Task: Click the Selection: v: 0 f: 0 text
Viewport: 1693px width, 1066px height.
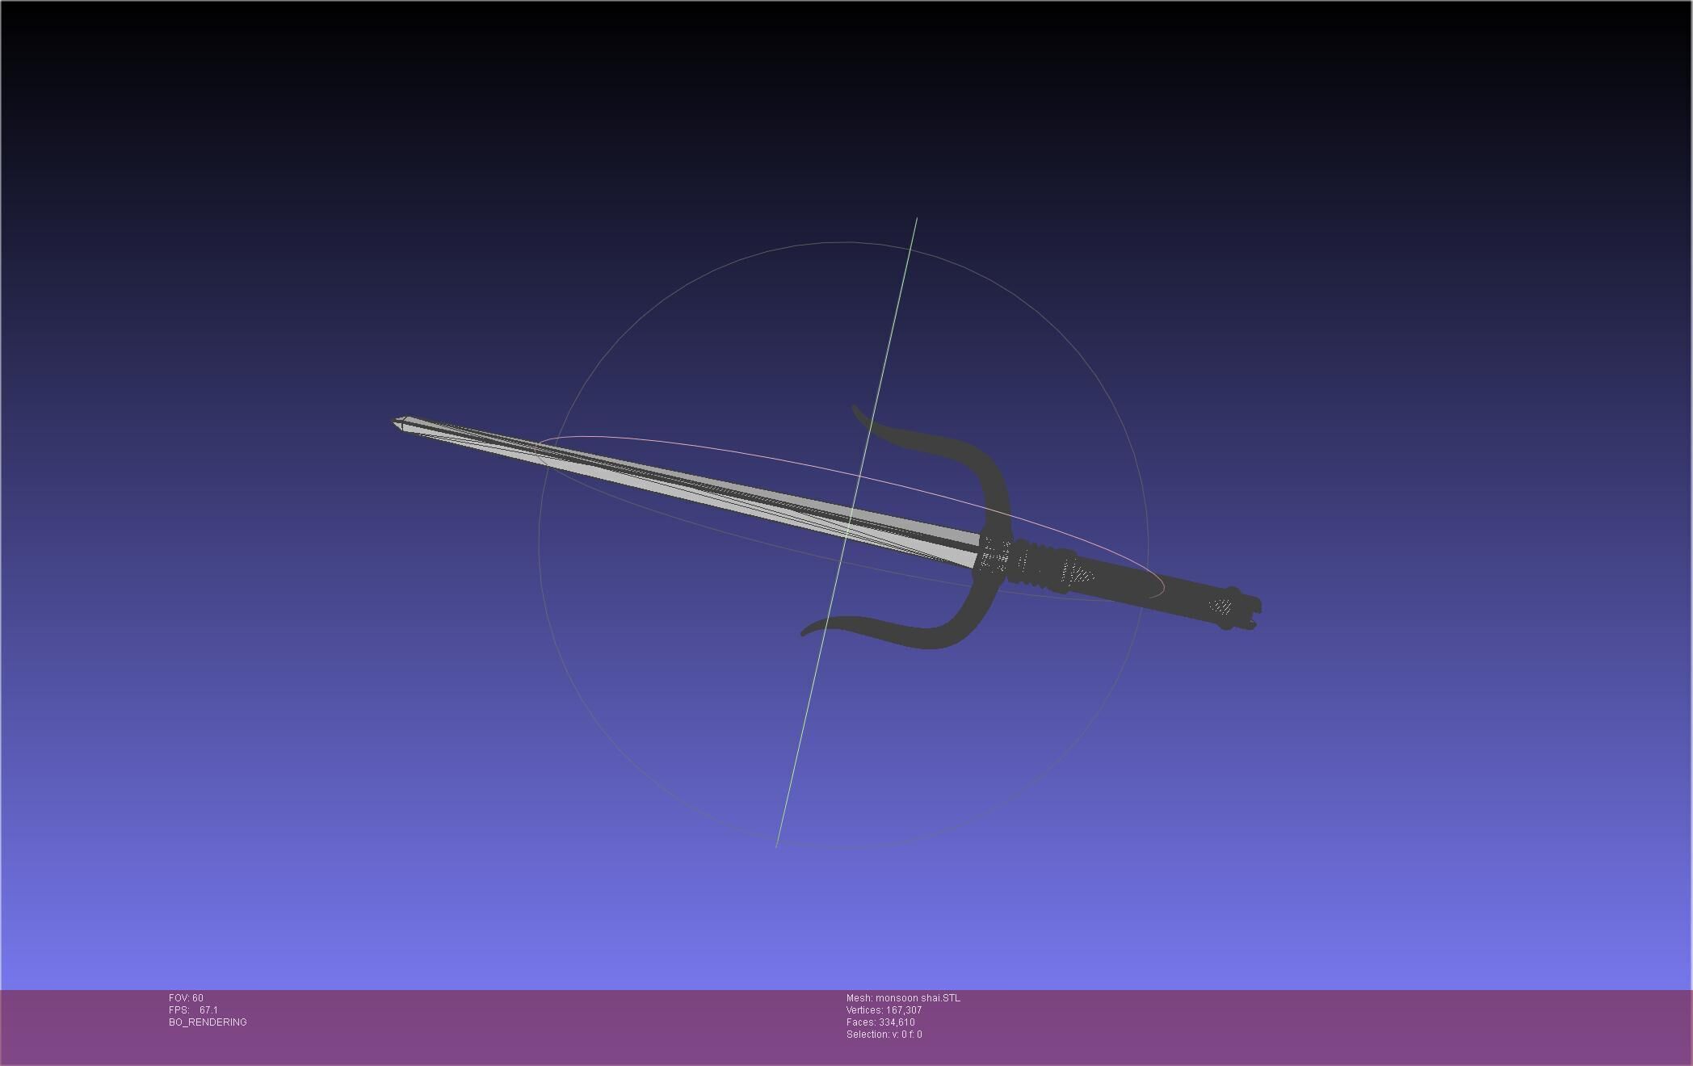Action: (x=884, y=1035)
